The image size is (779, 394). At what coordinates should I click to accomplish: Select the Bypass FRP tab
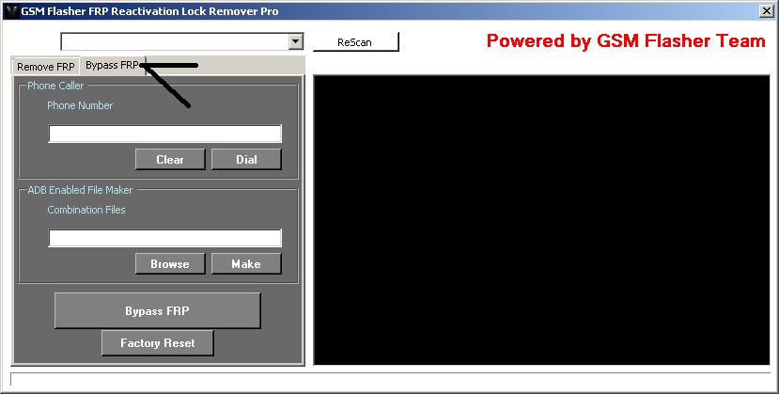pyautogui.click(x=112, y=65)
